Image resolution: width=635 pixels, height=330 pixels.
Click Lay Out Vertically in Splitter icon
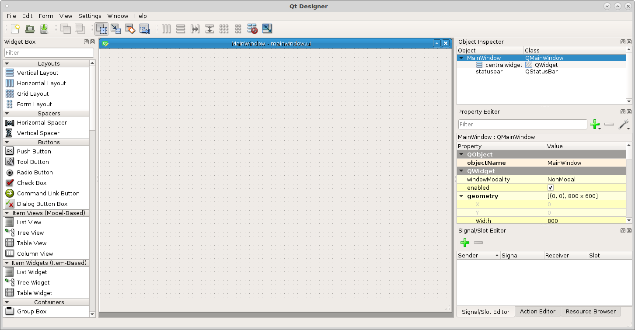pos(209,29)
